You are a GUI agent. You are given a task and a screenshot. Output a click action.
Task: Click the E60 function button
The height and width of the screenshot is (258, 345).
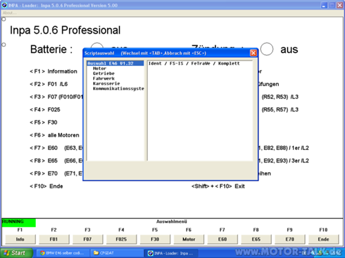tap(222, 239)
